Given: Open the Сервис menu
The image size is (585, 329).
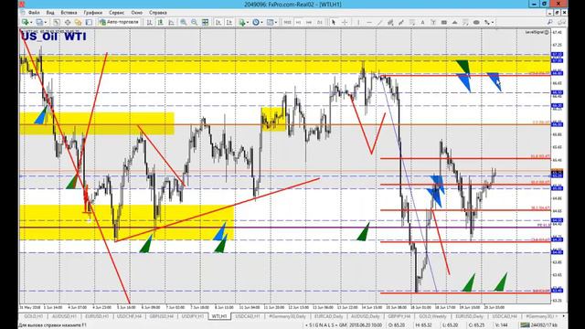Looking at the screenshot, I should pyautogui.click(x=117, y=13).
